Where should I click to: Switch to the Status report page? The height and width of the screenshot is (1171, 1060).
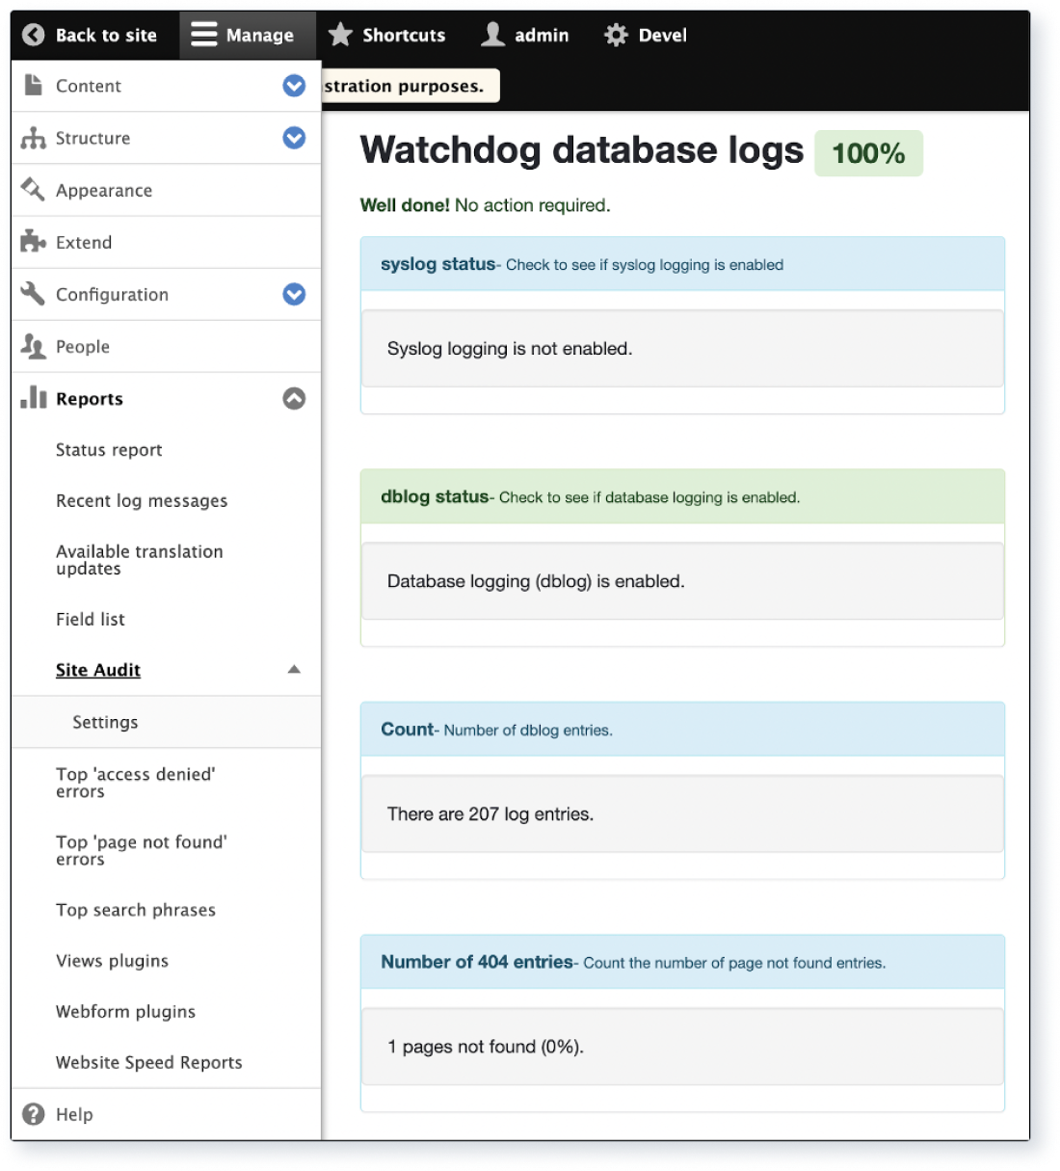tap(109, 450)
